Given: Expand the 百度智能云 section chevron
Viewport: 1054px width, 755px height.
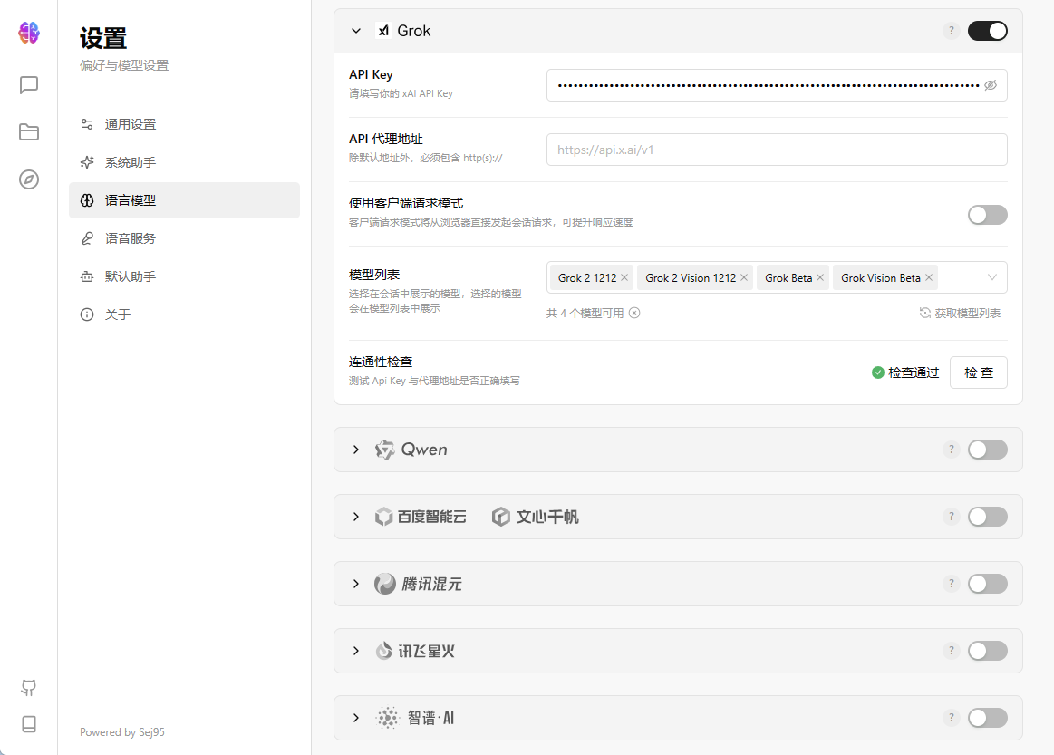Looking at the screenshot, I should coord(356,517).
